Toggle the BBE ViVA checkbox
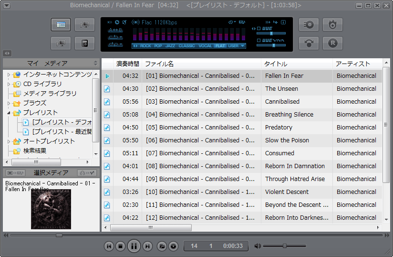This screenshot has width=393, height=257. click(259, 41)
